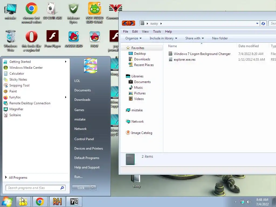The height and width of the screenshot is (207, 276).
Task: Launch 'chrome but normal colors' desktop shortcut
Action: click(31, 13)
